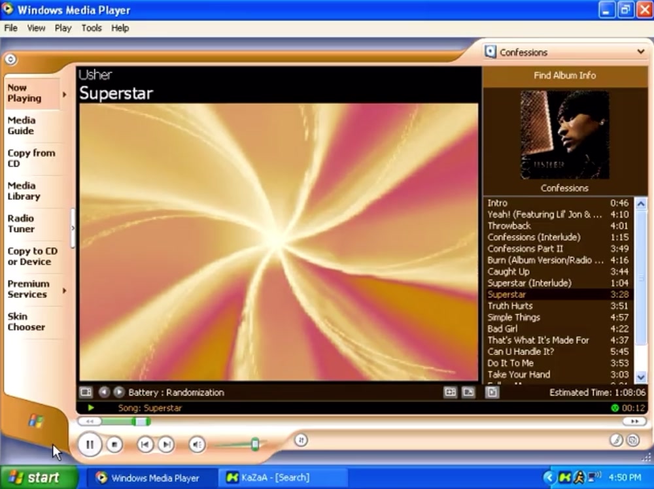Image resolution: width=654 pixels, height=489 pixels.
Task: Stop the current song
Action: point(114,445)
